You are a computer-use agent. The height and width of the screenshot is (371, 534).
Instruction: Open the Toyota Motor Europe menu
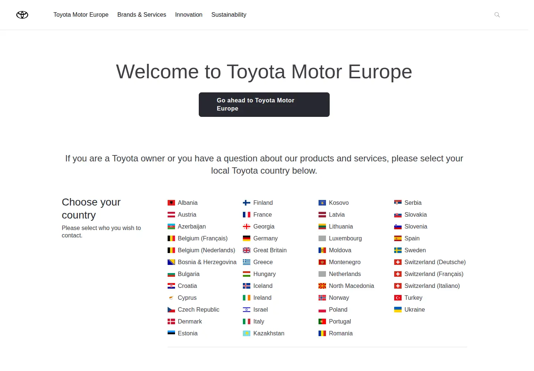coord(81,15)
